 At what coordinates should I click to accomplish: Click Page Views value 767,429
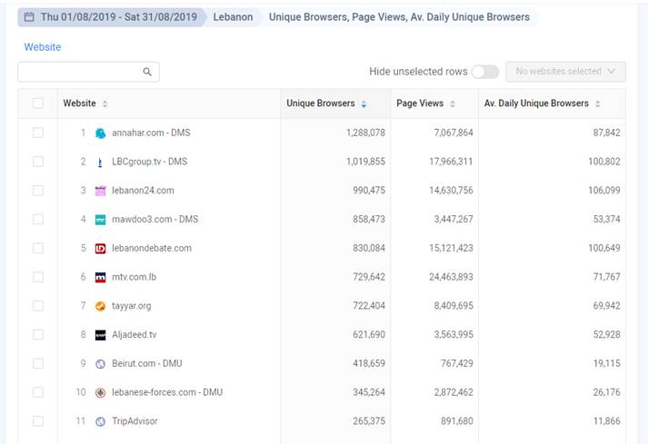point(456,363)
